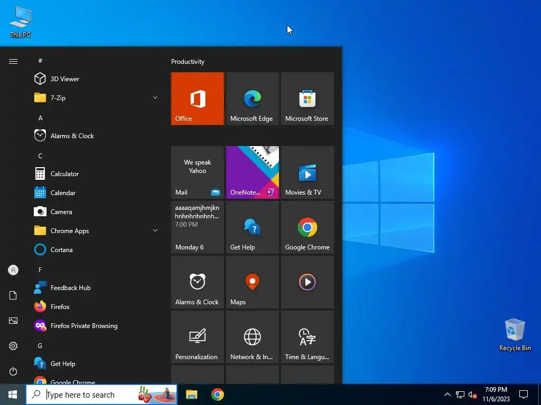Click the Productivity group title

point(188,62)
